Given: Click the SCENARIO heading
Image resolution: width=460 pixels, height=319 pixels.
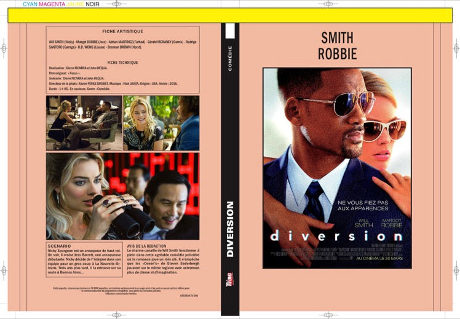Looking at the screenshot, I should (x=59, y=246).
